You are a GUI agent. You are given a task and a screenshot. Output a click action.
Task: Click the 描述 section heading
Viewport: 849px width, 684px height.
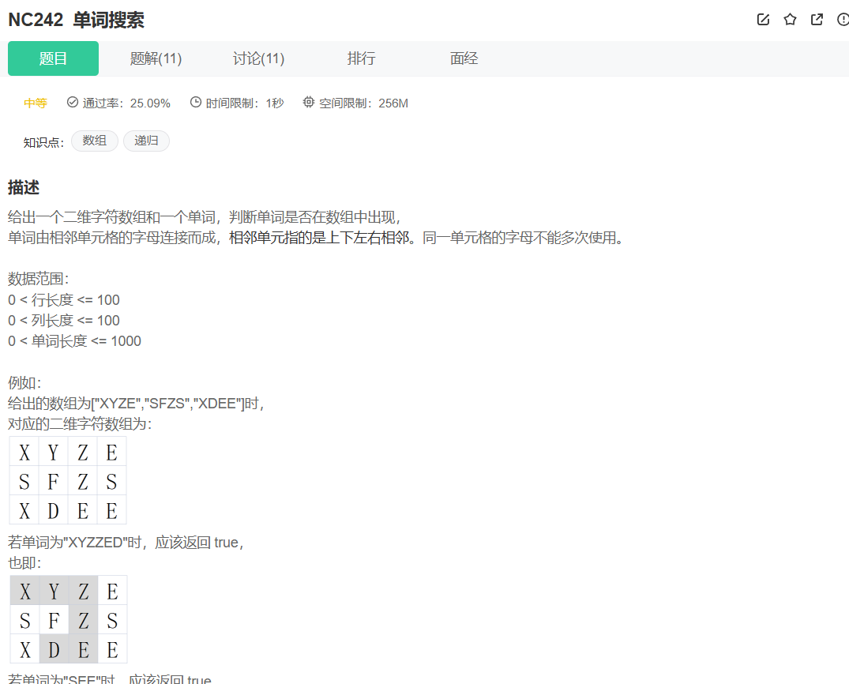(24, 188)
